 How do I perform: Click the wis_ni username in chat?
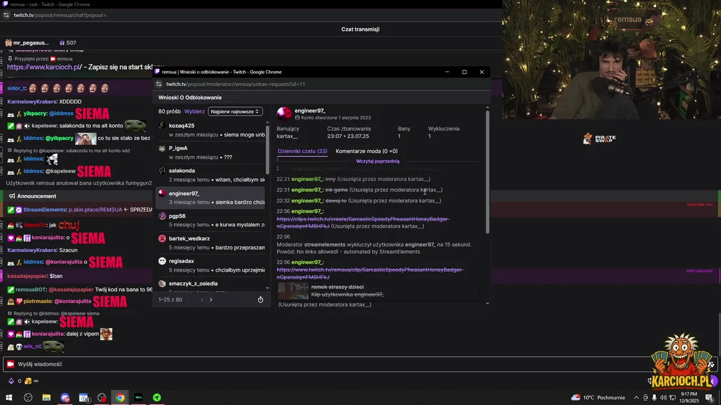(32, 346)
